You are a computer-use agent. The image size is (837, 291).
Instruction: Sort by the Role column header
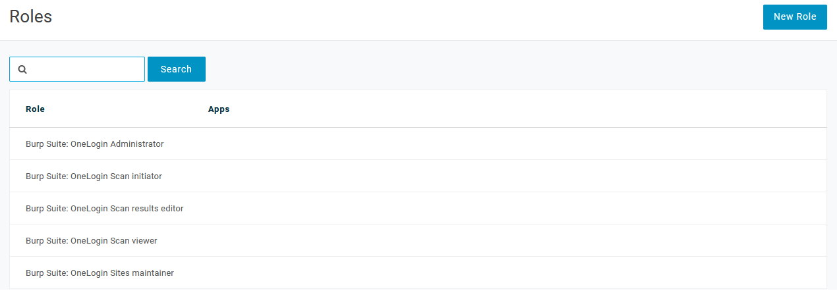35,109
